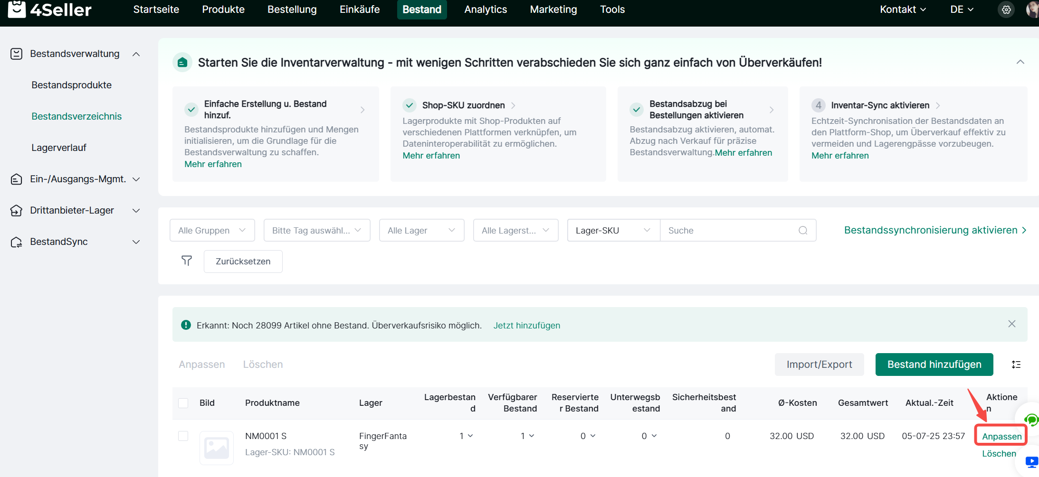Click into the Suche input field

(729, 231)
